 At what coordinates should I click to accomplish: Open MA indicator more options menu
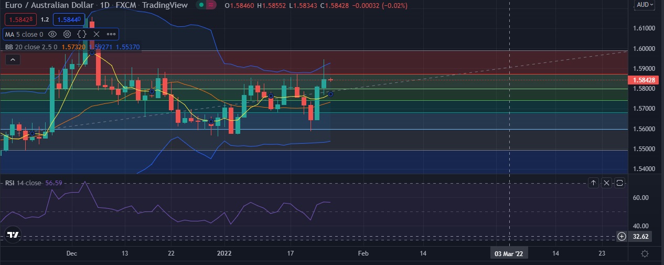(111, 34)
